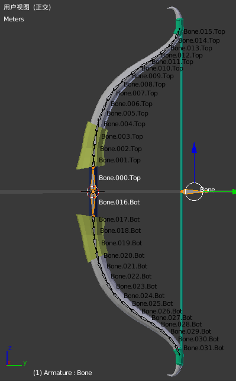Select Bone.018.Bot label
Image resolution: width=236 pixels, height=381 pixels.
tap(121, 230)
